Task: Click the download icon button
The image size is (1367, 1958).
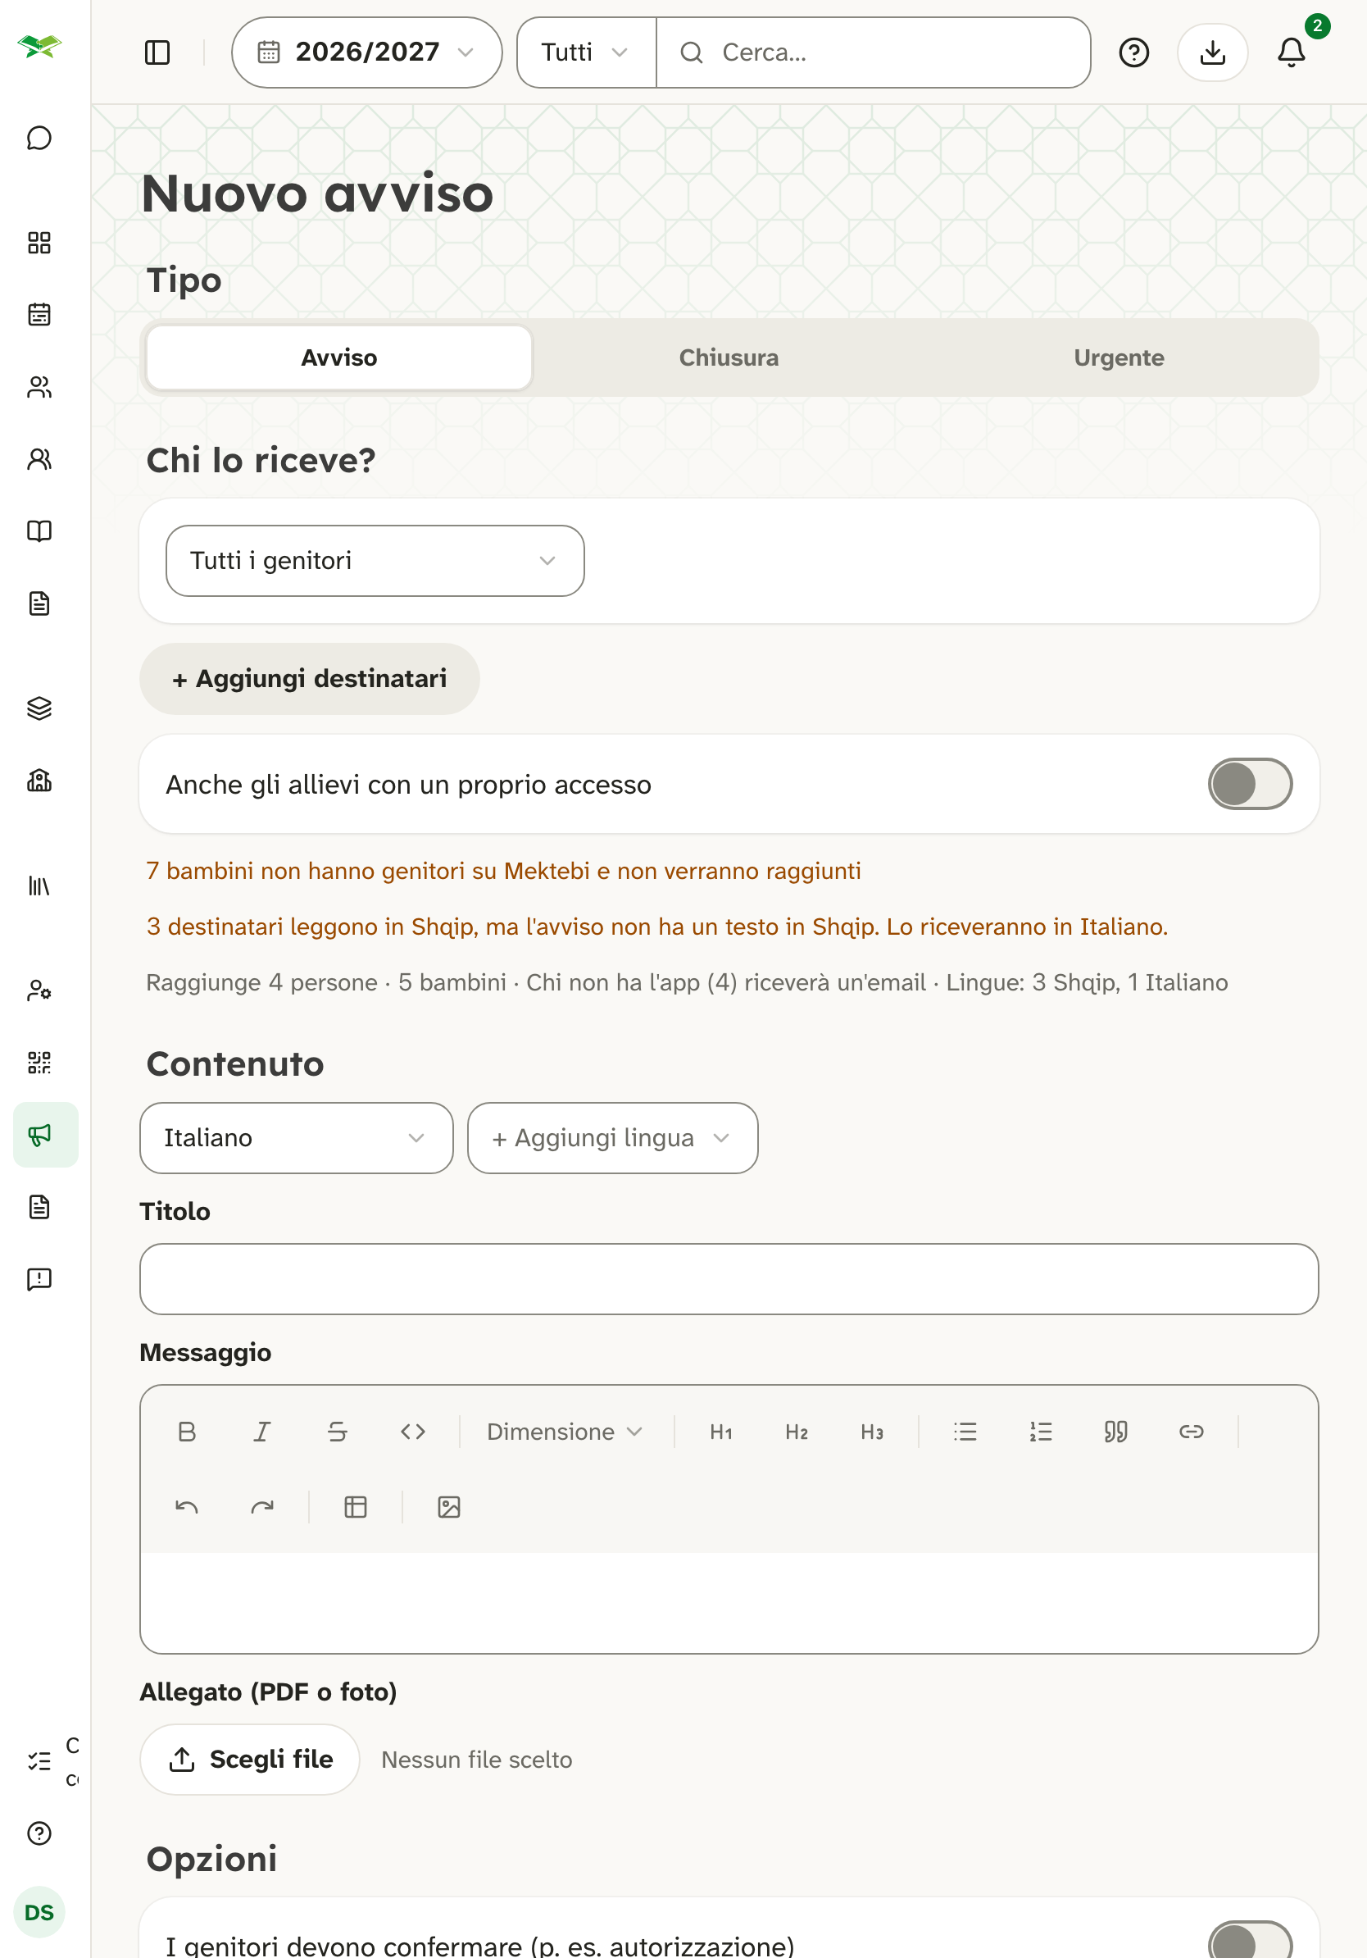Action: (1212, 52)
